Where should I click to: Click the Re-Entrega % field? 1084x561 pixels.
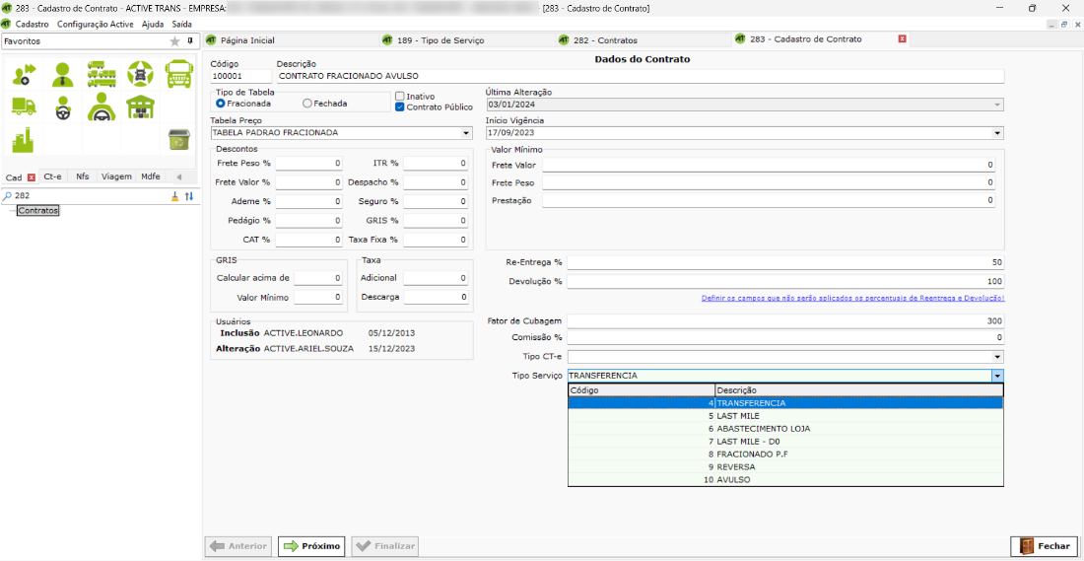tap(784, 263)
